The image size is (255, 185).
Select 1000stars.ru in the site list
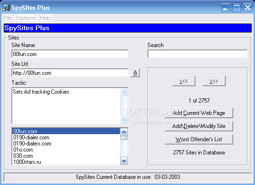(x=66, y=162)
